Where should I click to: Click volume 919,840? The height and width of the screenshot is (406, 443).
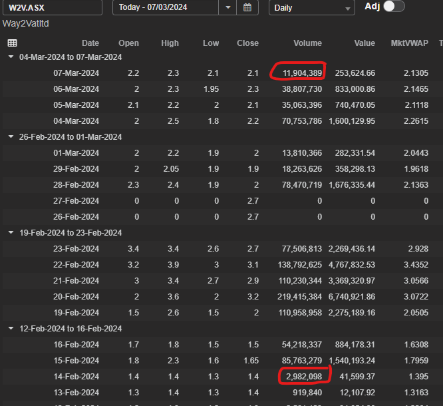tap(307, 393)
